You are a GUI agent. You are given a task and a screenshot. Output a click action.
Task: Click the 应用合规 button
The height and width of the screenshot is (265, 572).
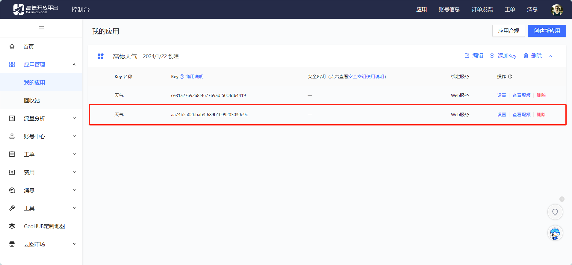[509, 31]
